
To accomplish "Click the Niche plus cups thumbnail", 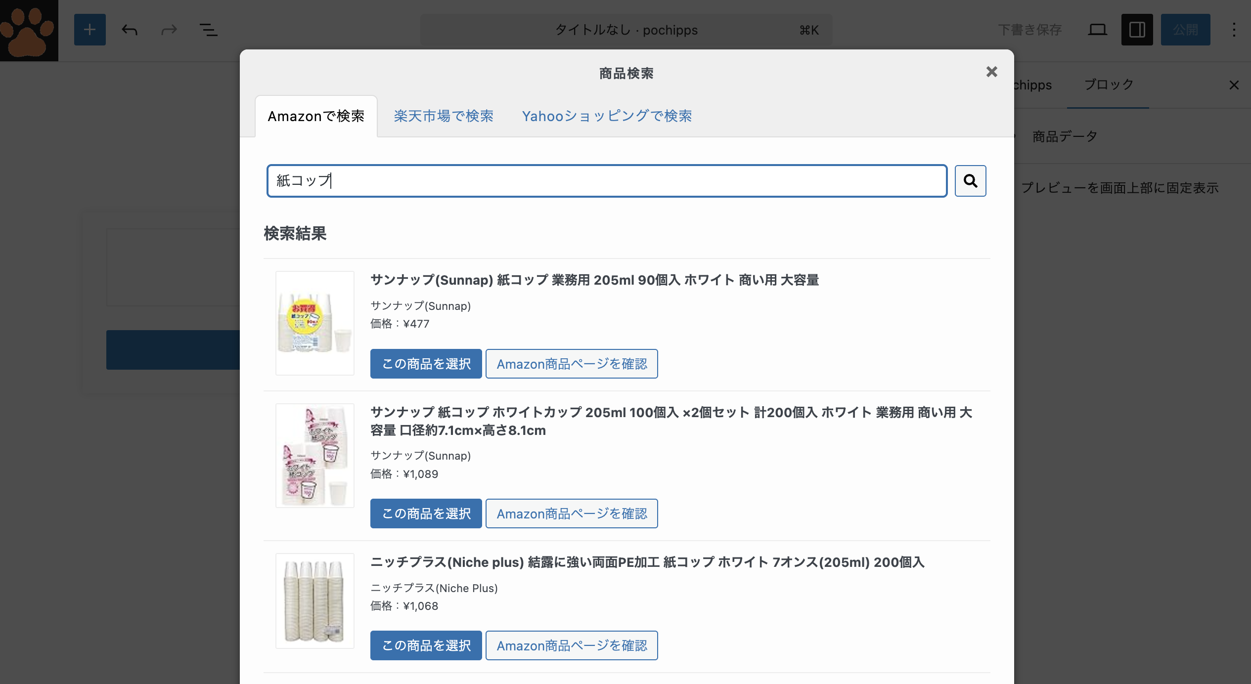I will 315,600.
